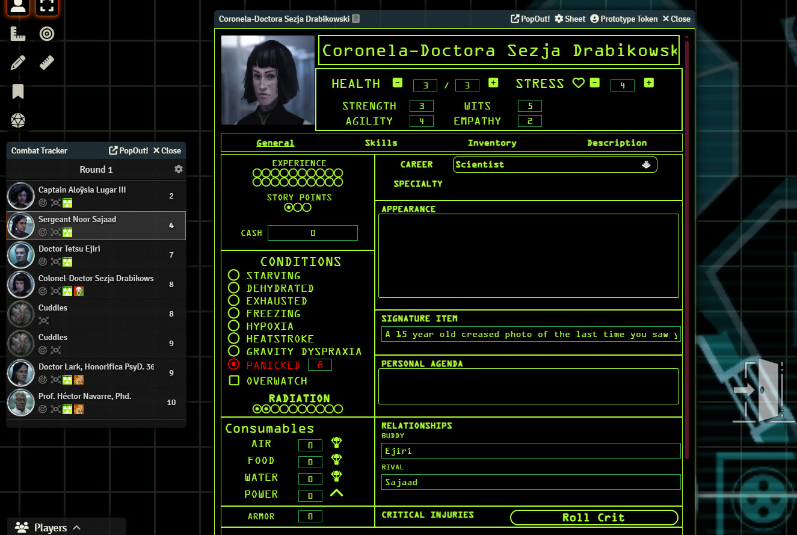
Task: Select Doctor Tetsu Ejiri in Combat Tracker
Action: click(x=96, y=255)
